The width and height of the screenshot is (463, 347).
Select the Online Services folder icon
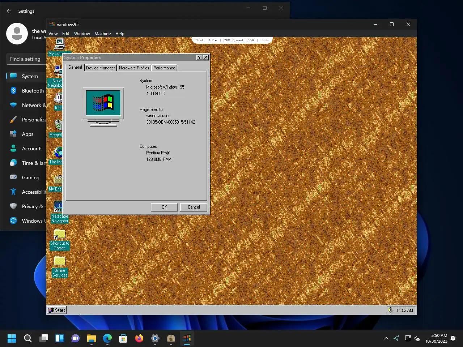tap(60, 267)
